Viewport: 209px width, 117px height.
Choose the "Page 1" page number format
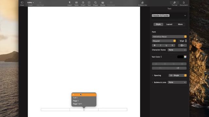pyautogui.click(x=84, y=101)
